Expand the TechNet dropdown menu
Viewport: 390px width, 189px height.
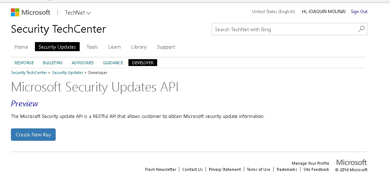point(78,13)
